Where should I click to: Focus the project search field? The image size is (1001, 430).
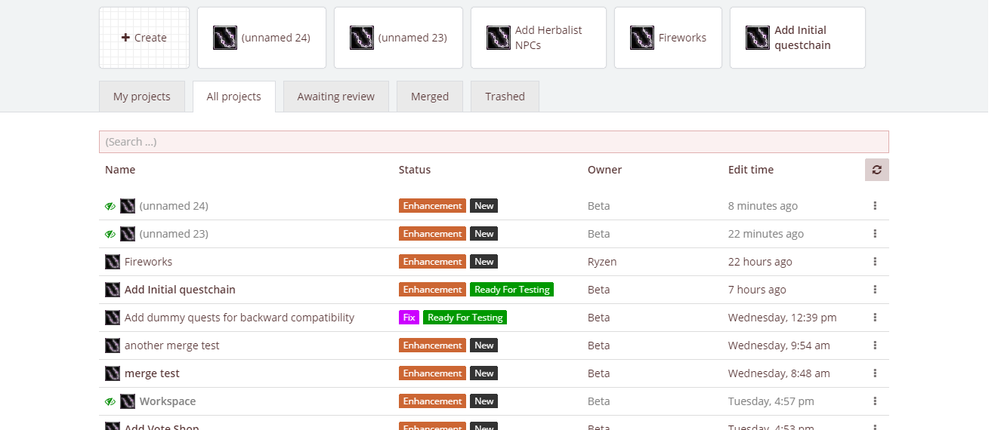493,142
